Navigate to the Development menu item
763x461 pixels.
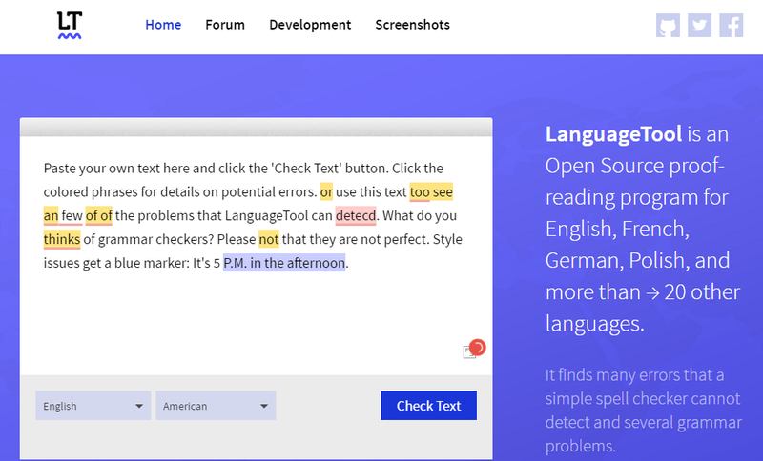click(x=310, y=25)
